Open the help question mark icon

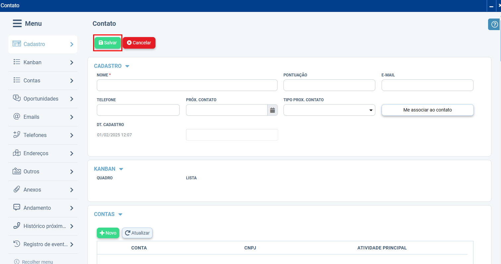click(494, 24)
